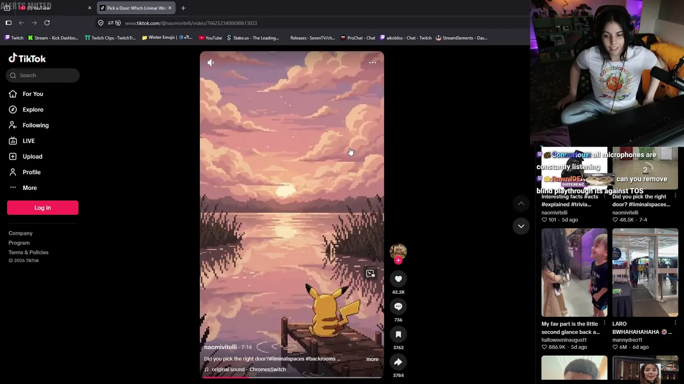Reload the page with the refresh button
The width and height of the screenshot is (684, 384).
tap(47, 23)
